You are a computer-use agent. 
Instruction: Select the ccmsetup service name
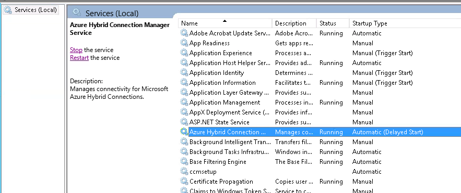pos(203,172)
